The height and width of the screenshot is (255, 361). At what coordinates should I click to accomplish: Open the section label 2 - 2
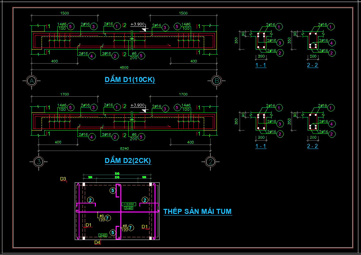click(x=312, y=65)
